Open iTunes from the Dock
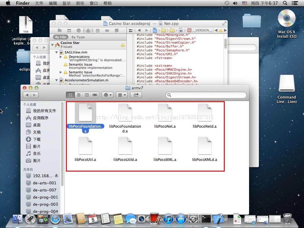The height and width of the screenshot is (228, 304). 168,219
